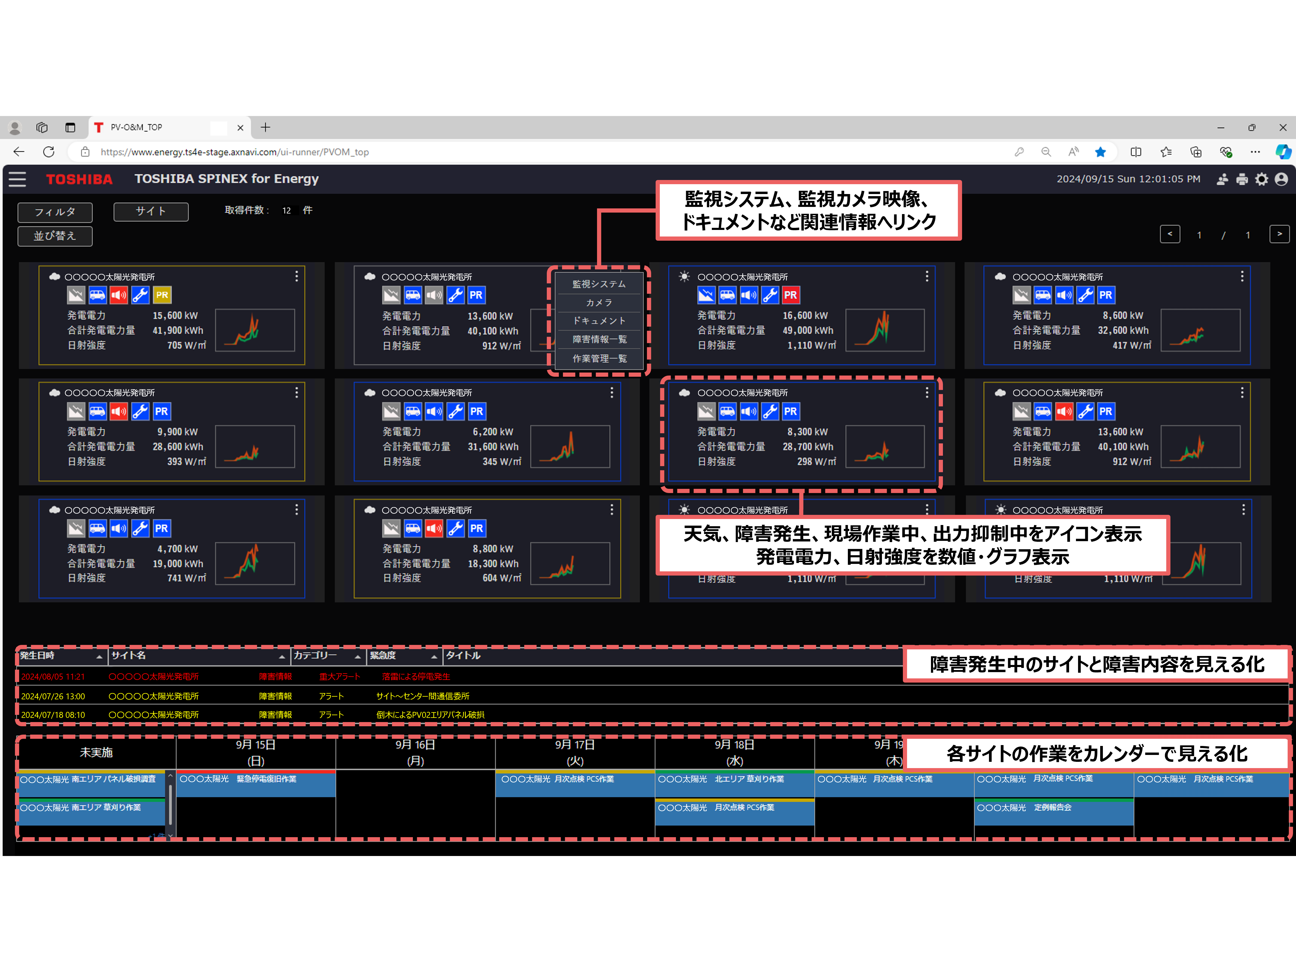1296x972 pixels.
Task: Open the 北エリア 草刈り作業 calendar task
Action: point(735,784)
